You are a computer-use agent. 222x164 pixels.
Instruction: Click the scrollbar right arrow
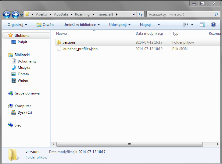[x=218, y=144]
